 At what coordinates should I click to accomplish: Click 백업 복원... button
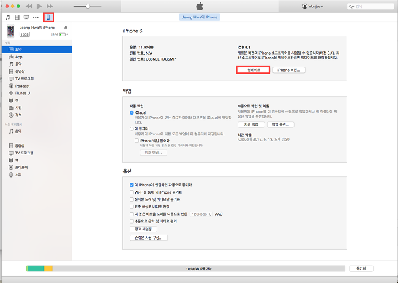tap(280, 124)
